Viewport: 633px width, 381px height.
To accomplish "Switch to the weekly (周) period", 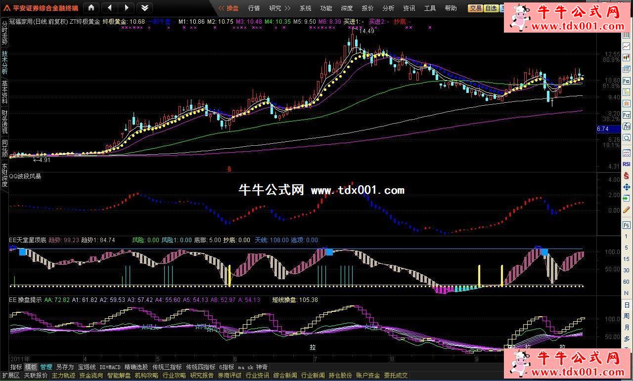I will tap(627, 316).
